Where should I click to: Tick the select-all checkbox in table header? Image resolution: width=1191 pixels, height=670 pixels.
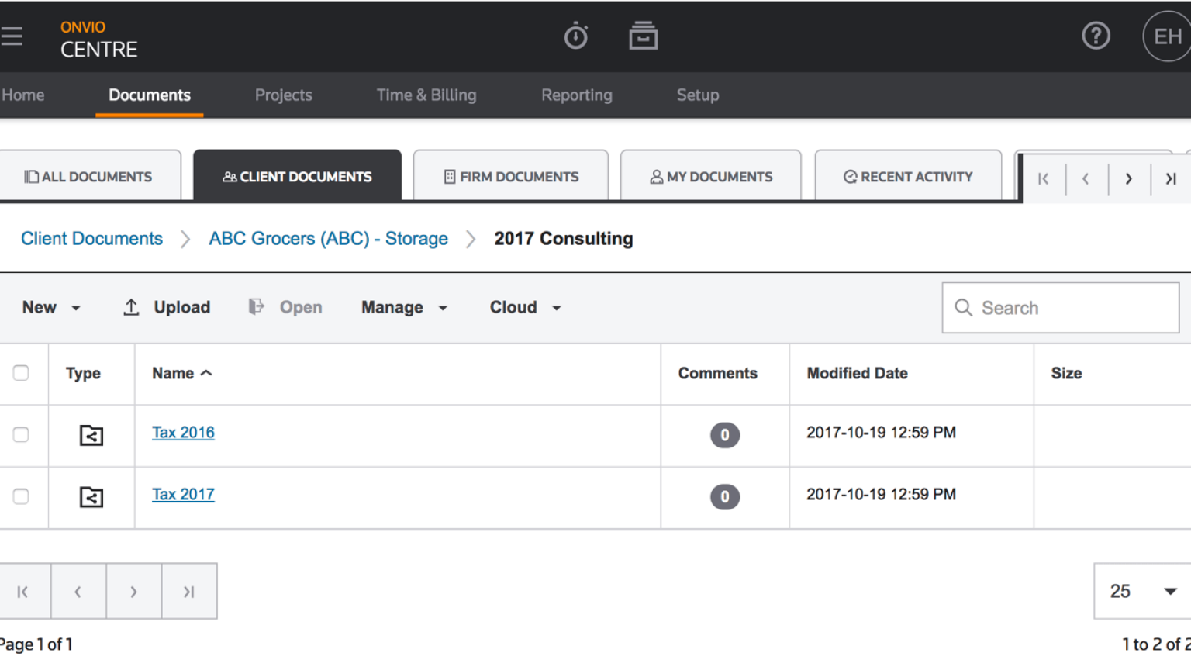[21, 373]
